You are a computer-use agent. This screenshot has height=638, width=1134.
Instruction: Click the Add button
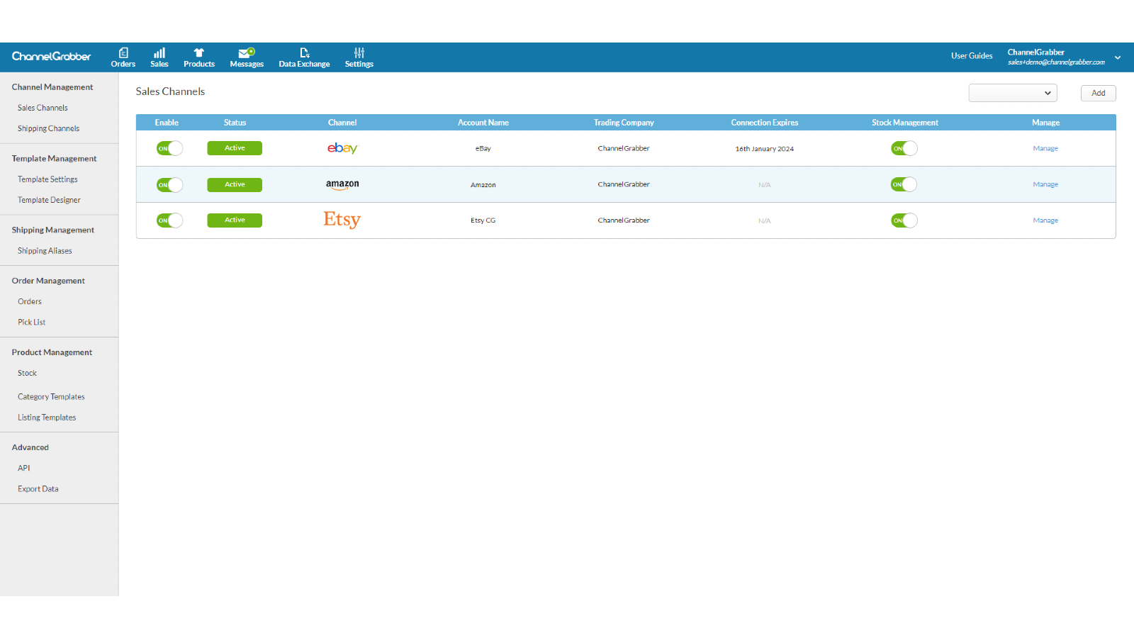(1099, 93)
